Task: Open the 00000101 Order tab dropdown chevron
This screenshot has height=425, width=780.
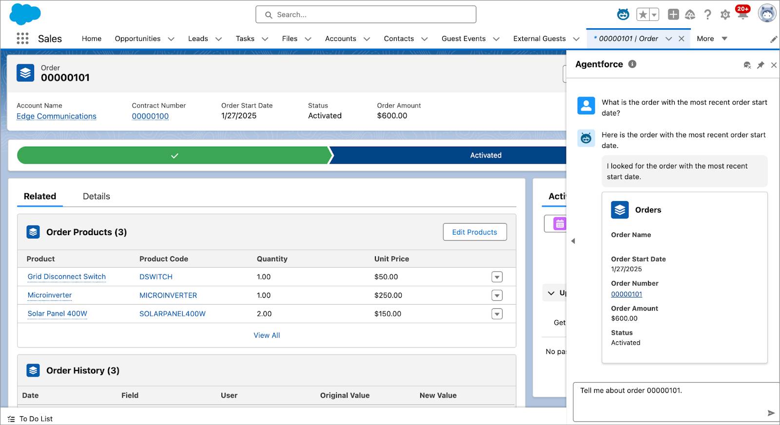Action: point(669,39)
